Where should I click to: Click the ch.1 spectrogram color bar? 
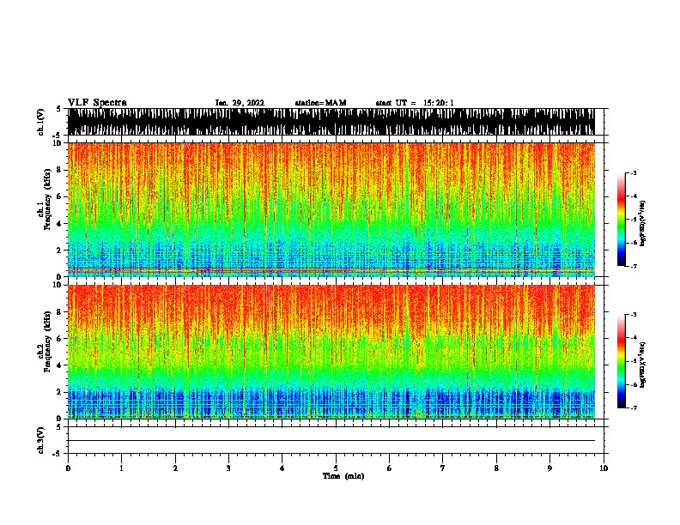(621, 220)
